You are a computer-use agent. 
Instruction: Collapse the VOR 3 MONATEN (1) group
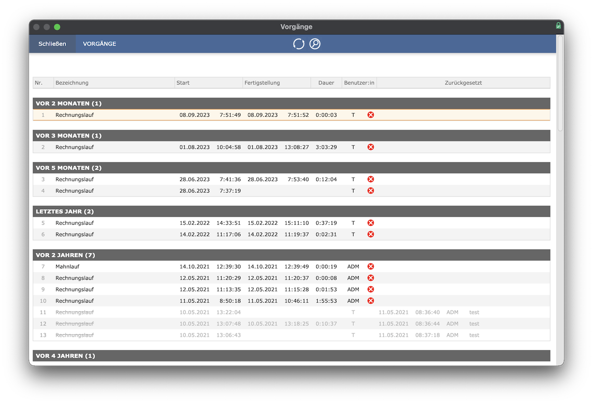[x=291, y=136]
